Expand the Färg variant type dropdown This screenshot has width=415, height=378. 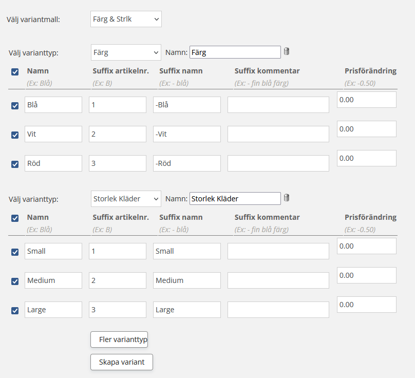pos(126,52)
